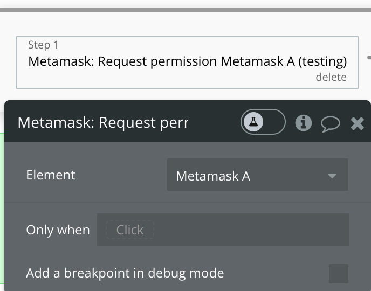Viewport: 371px width, 291px height.
Task: Open the info documentation icon
Action: [x=304, y=123]
